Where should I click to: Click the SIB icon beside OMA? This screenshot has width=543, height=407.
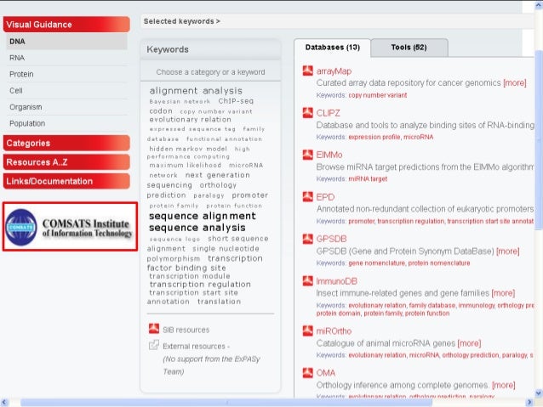(307, 372)
